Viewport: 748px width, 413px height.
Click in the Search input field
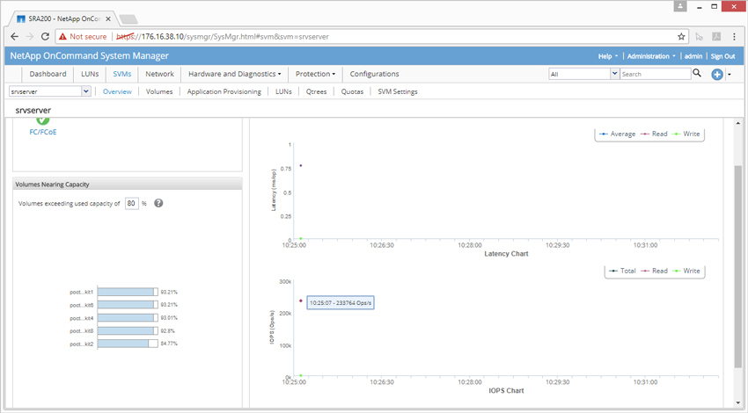(655, 74)
